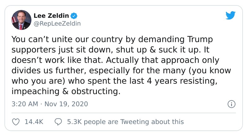This screenshot has width=248, height=137.
Task: Click the 5.3K reply count number
Action: tap(74, 122)
